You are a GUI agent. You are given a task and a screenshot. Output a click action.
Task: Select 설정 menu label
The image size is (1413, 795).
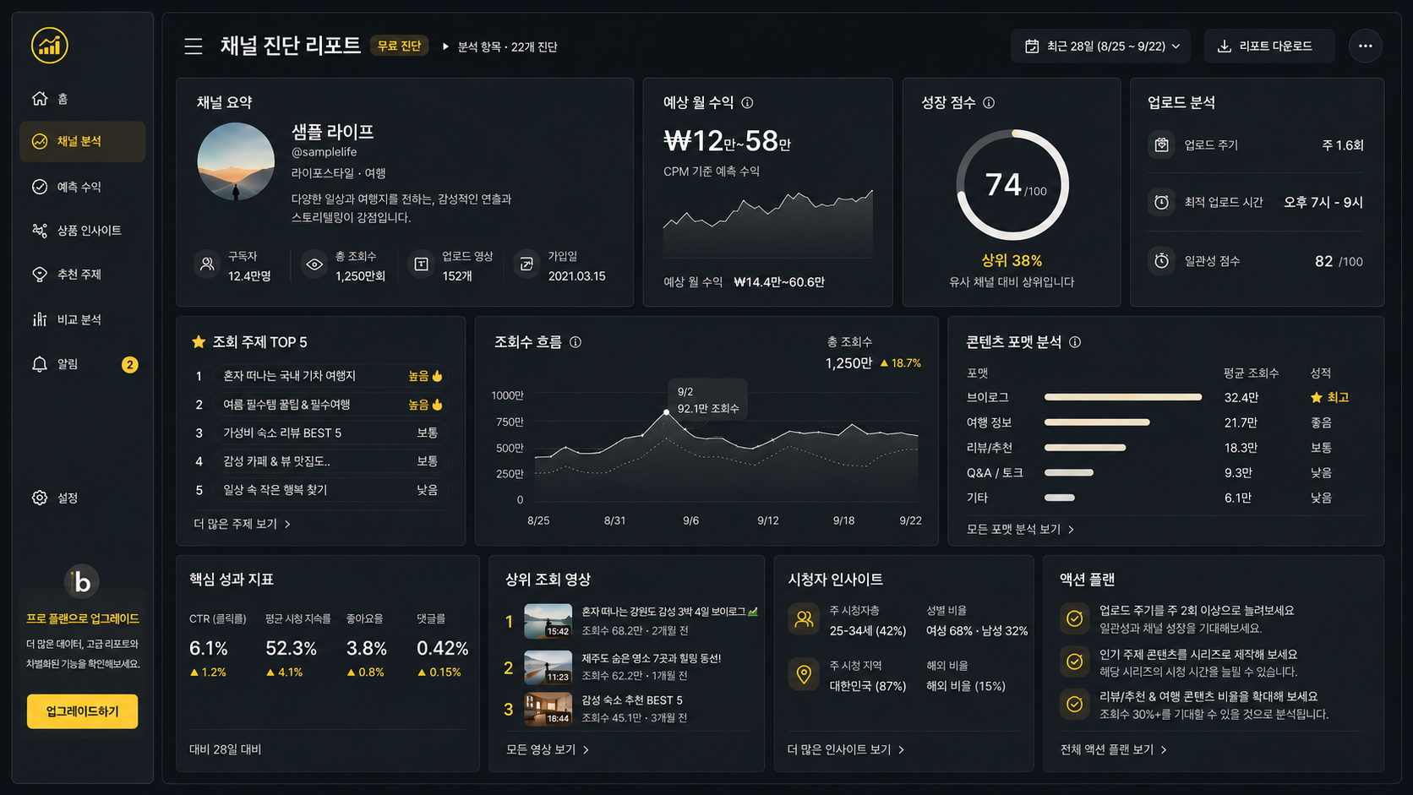point(68,498)
